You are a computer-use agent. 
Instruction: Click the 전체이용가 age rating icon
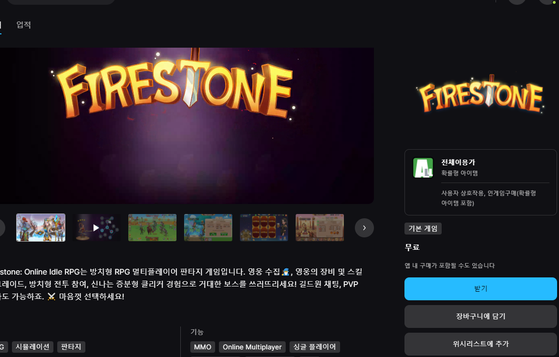coord(424,168)
